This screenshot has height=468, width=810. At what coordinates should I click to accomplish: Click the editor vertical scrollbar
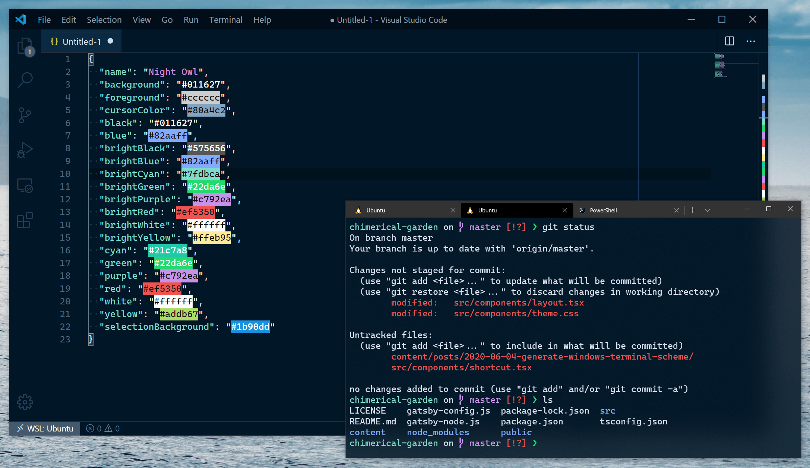pyautogui.click(x=763, y=127)
